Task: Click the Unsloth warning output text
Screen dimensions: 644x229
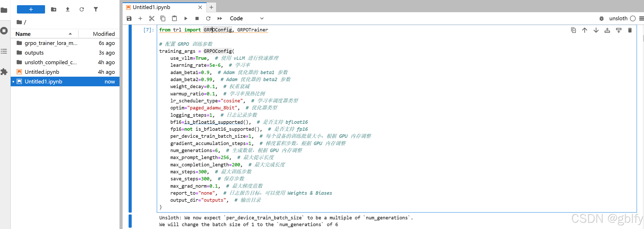Action: tap(286, 221)
